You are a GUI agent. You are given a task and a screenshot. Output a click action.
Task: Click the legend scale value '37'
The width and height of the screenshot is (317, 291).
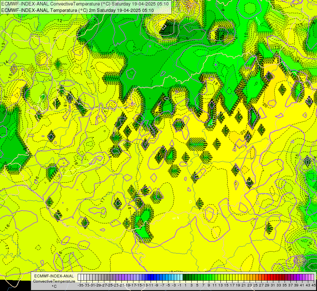click(x=290, y=285)
